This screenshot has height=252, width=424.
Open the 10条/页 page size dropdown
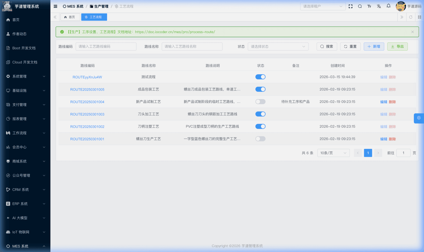click(333, 153)
